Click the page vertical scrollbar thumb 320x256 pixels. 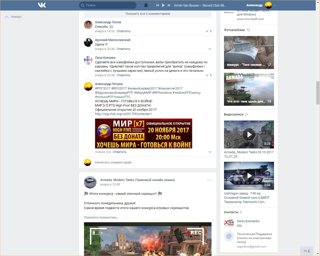pyautogui.click(x=318, y=93)
